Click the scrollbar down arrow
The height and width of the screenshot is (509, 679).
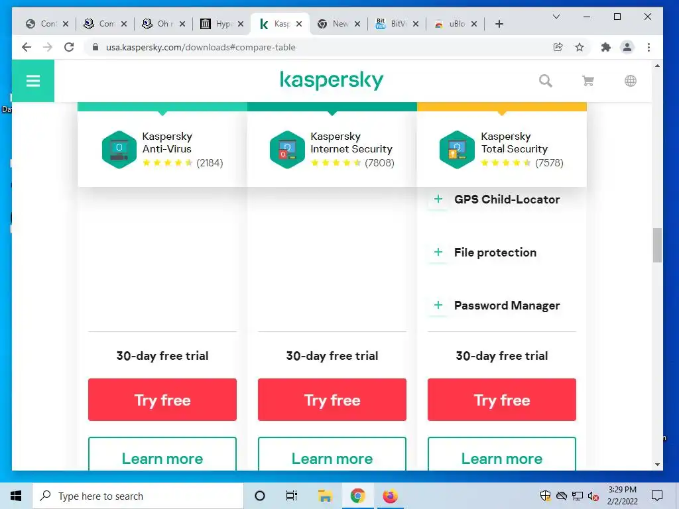pyautogui.click(x=657, y=465)
